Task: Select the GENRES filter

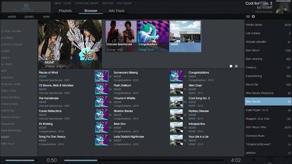Action: pos(29,17)
